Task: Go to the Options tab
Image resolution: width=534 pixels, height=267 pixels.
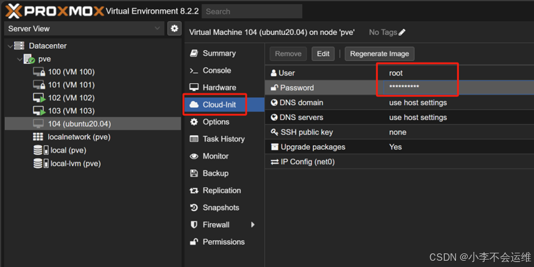Action: 225,122
